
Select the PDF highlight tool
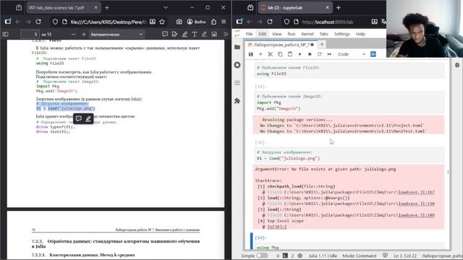pos(184,35)
